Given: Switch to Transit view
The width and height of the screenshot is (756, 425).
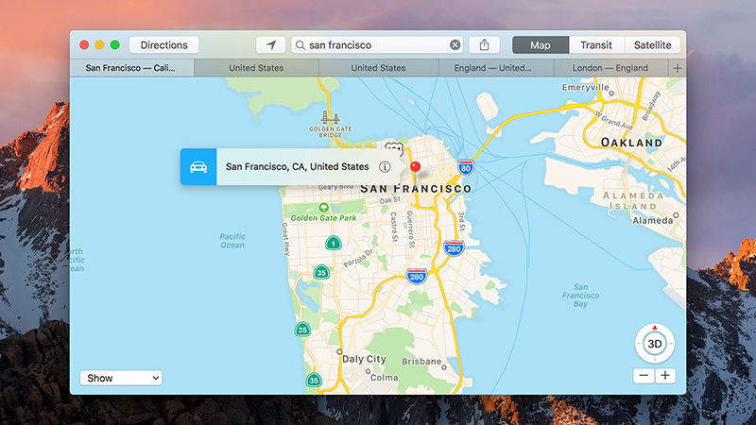Looking at the screenshot, I should [596, 45].
